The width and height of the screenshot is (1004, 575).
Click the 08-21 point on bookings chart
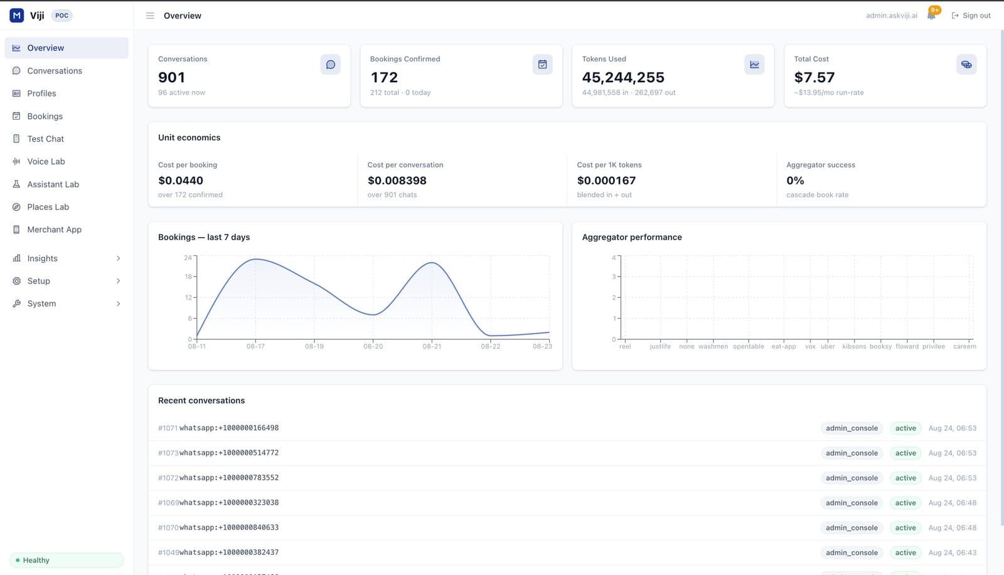[432, 263]
